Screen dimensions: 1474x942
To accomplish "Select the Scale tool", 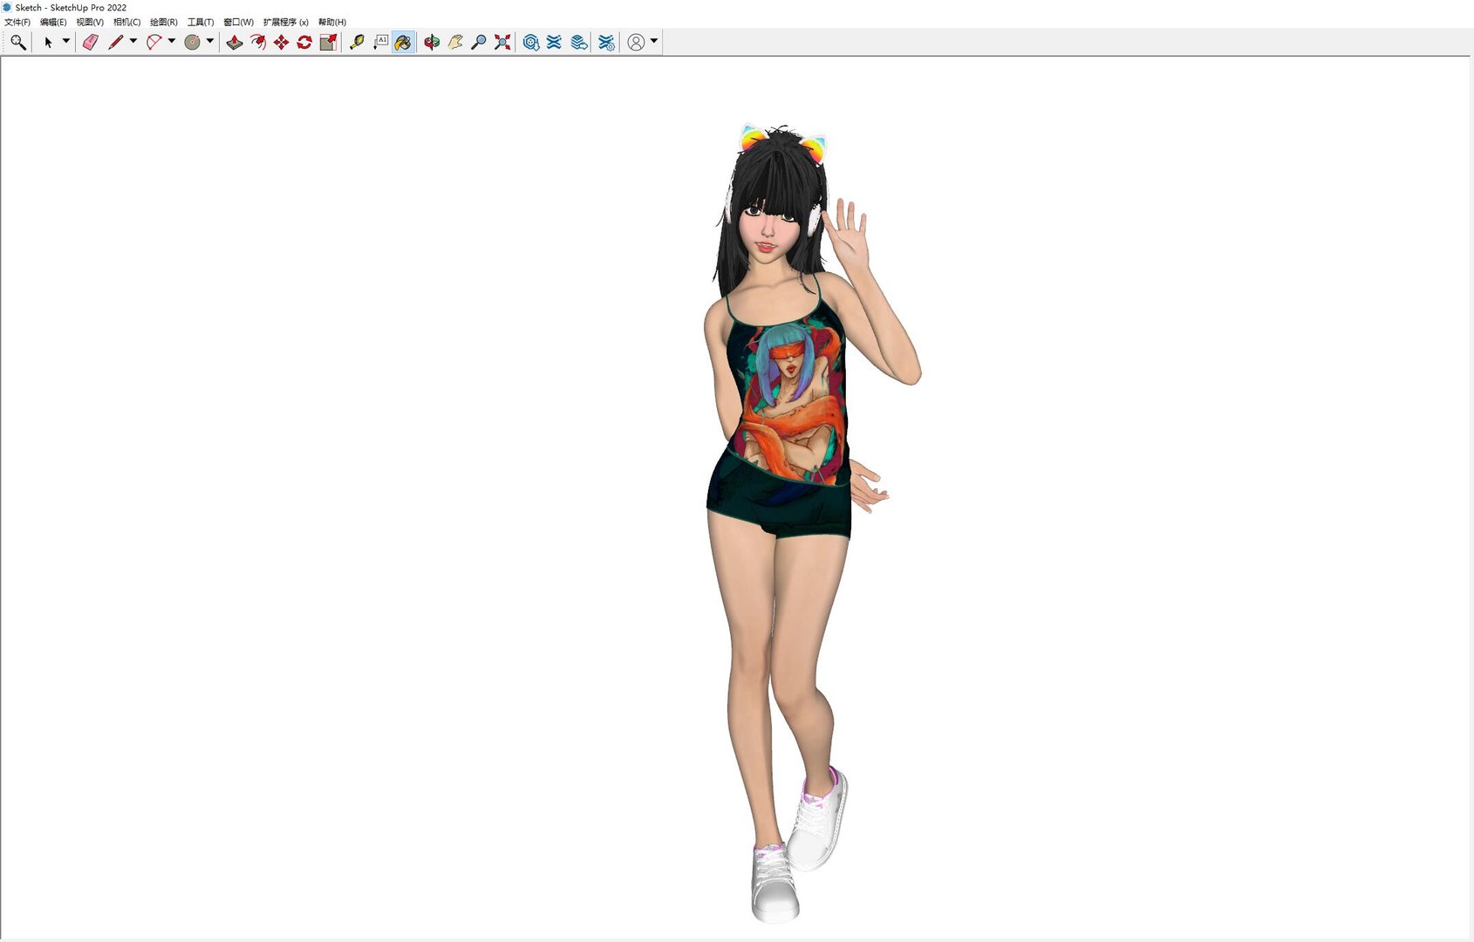I will click(328, 42).
